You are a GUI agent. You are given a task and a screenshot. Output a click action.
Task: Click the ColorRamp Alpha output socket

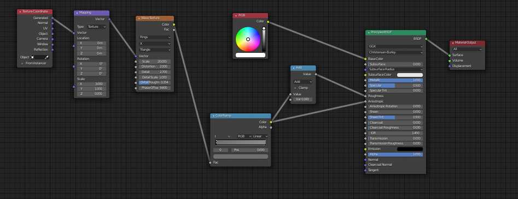point(271,127)
